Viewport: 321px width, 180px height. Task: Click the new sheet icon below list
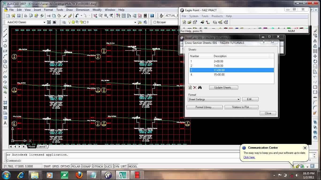coord(190,87)
